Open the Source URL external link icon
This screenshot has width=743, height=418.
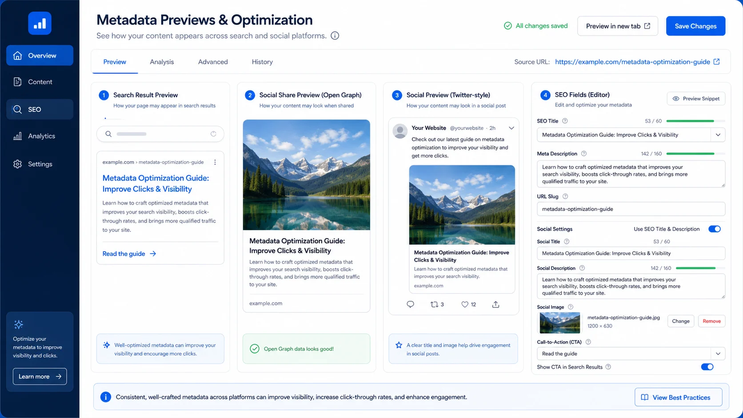click(x=716, y=62)
